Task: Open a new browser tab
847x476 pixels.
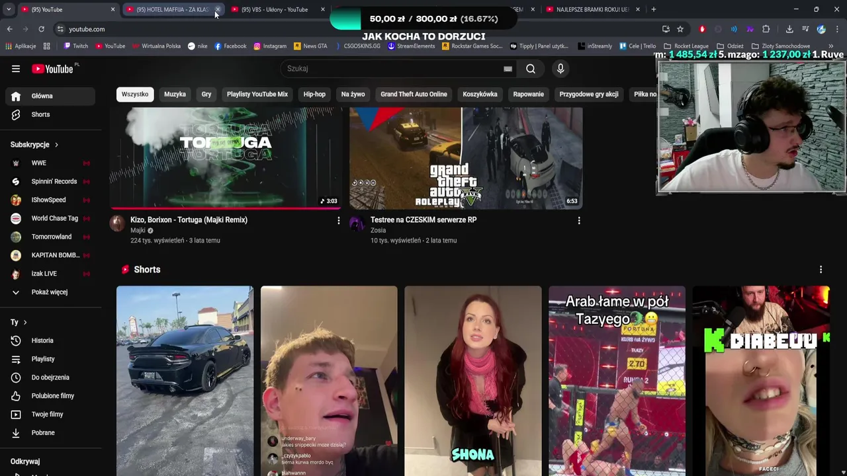Action: point(653,9)
